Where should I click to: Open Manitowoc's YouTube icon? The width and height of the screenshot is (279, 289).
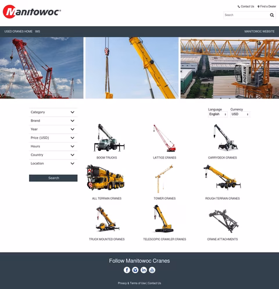pyautogui.click(x=152, y=270)
